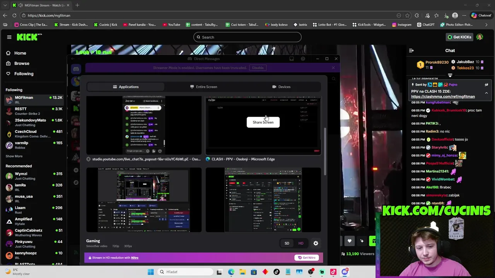The height and width of the screenshot is (278, 495).
Task: Open stream quality settings gear
Action: pos(316,243)
